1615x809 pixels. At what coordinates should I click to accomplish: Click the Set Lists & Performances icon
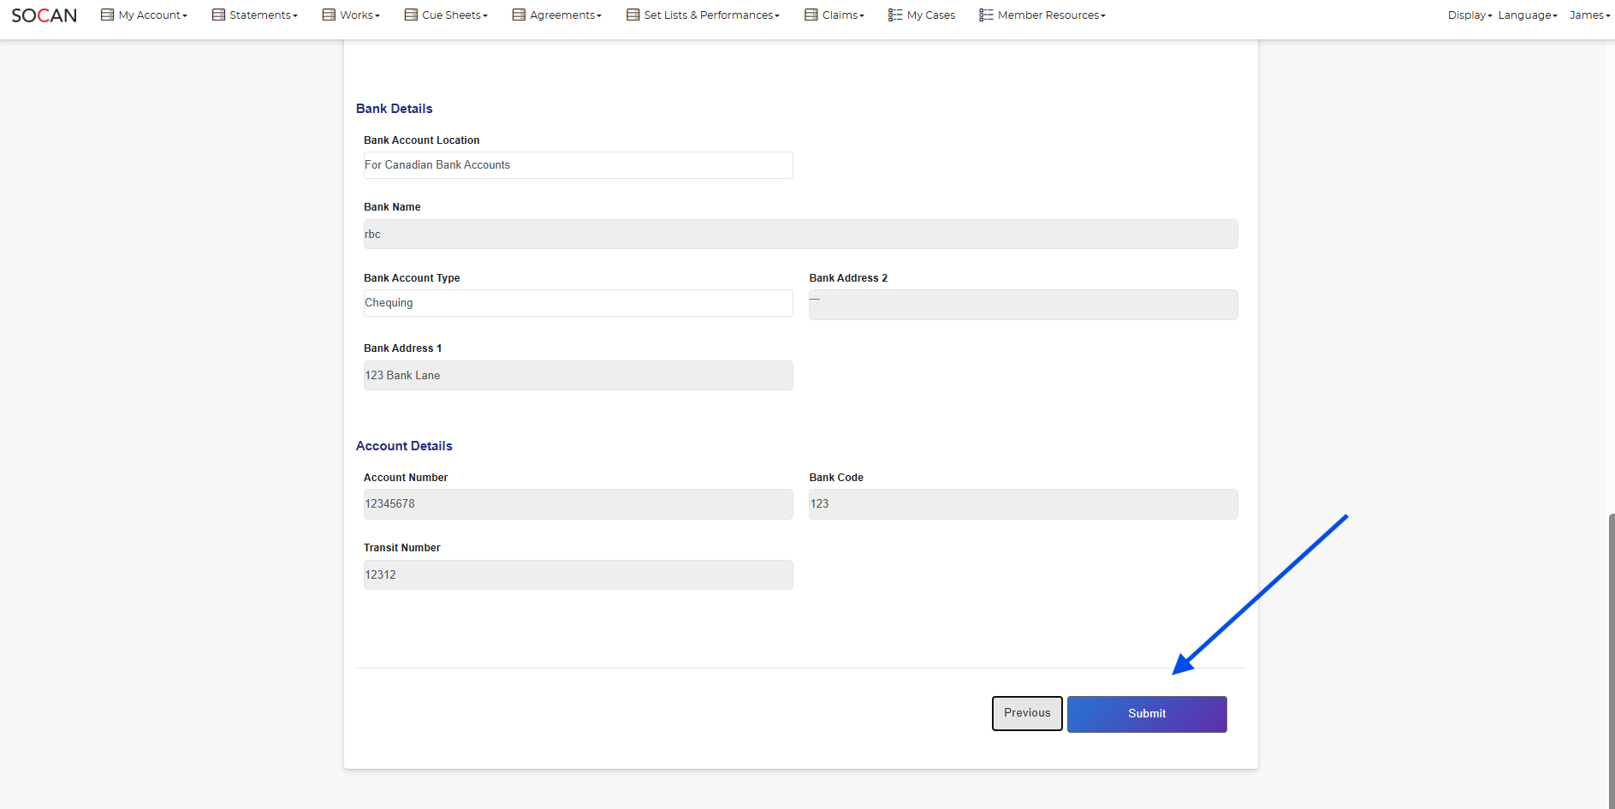tap(632, 15)
